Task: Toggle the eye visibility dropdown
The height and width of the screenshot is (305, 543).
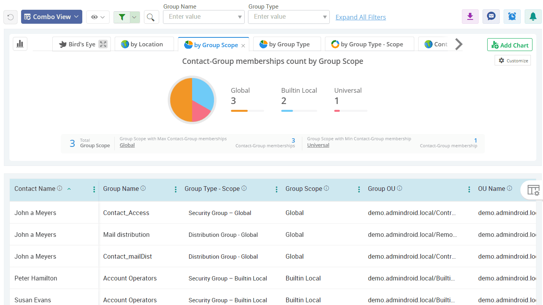Action: [98, 17]
